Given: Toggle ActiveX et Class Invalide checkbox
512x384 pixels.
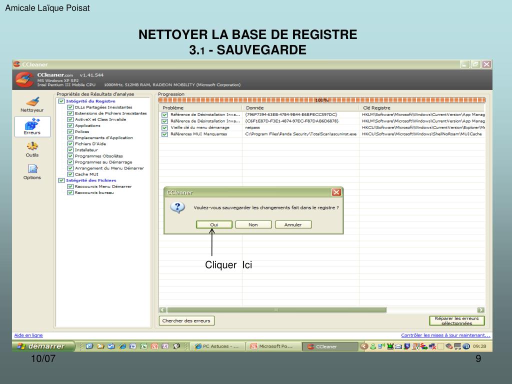Looking at the screenshot, I should click(70, 119).
